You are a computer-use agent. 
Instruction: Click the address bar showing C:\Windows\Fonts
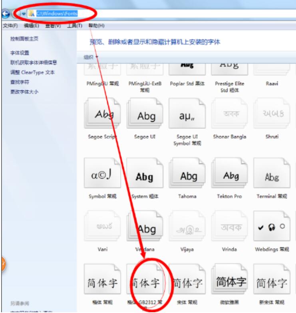(x=161, y=14)
